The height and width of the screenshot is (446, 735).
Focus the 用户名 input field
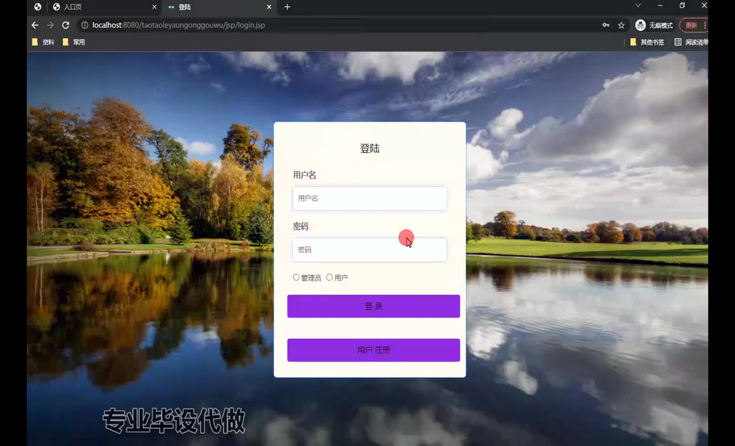[x=370, y=198]
